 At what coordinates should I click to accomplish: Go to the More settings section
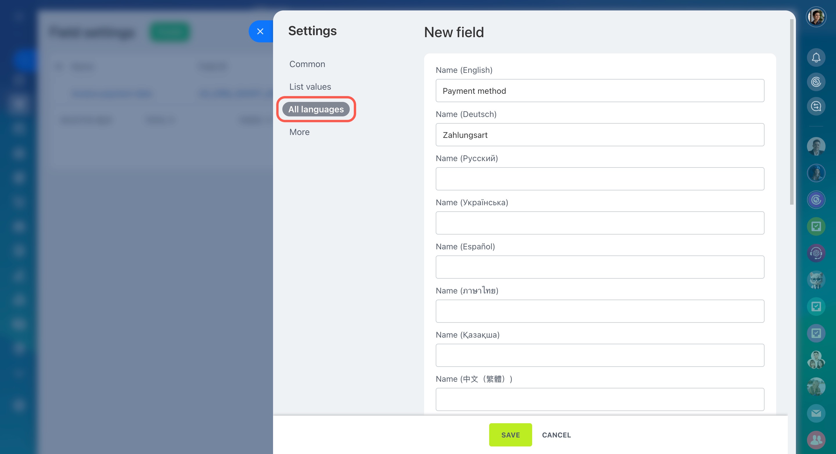click(299, 132)
